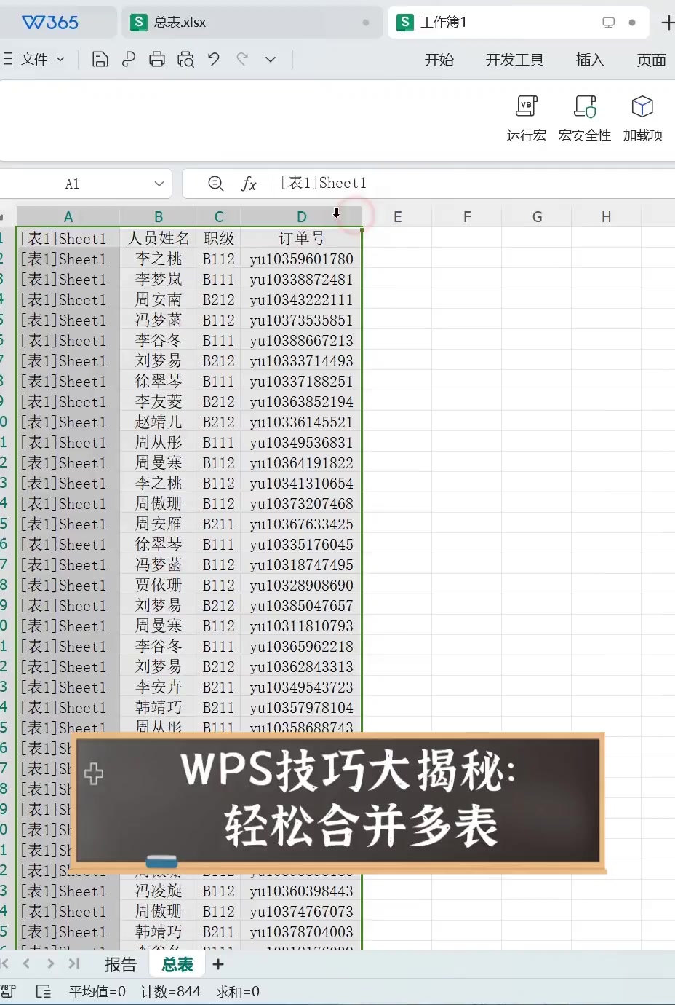Open the 插入 ribbon tab
The image size is (675, 1005).
[x=590, y=60]
